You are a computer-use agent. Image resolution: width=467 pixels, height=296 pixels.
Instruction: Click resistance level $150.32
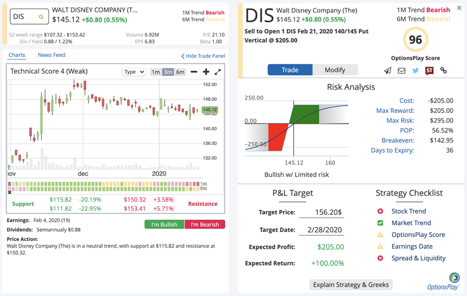click(x=135, y=200)
